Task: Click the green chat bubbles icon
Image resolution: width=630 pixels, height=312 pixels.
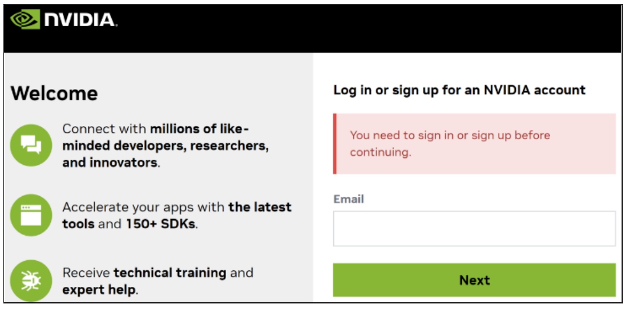Action: point(31,145)
